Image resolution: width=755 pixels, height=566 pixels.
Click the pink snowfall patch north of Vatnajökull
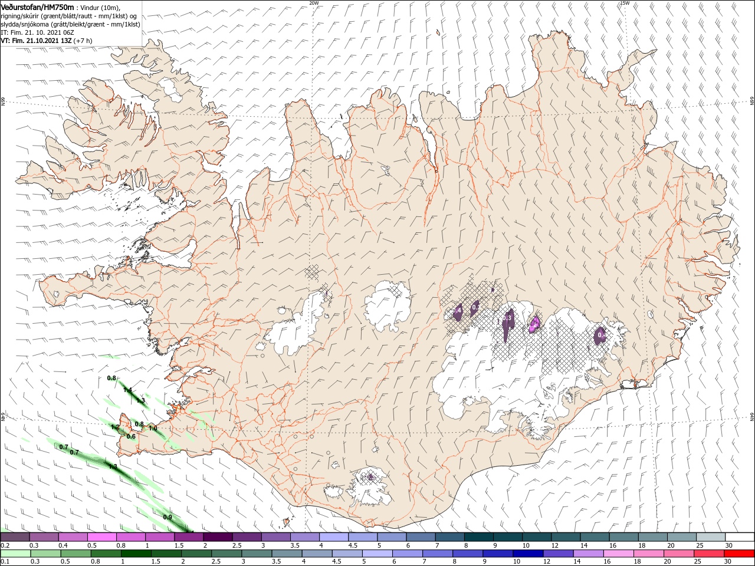pos(534,324)
